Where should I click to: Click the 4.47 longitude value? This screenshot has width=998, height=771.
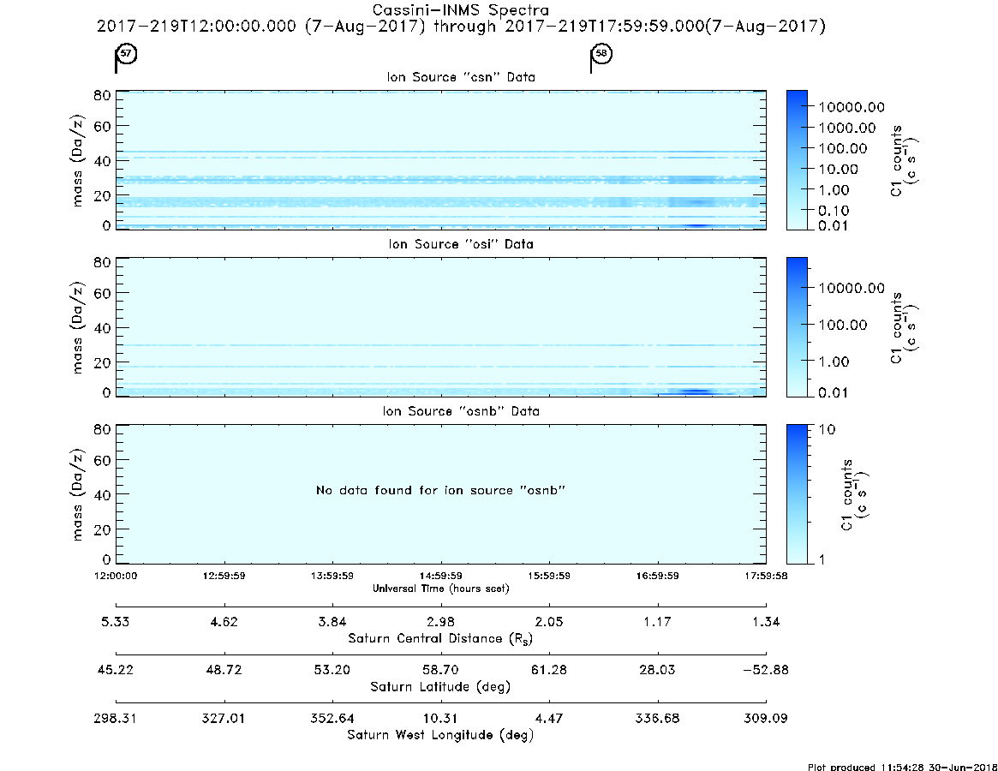pos(548,718)
